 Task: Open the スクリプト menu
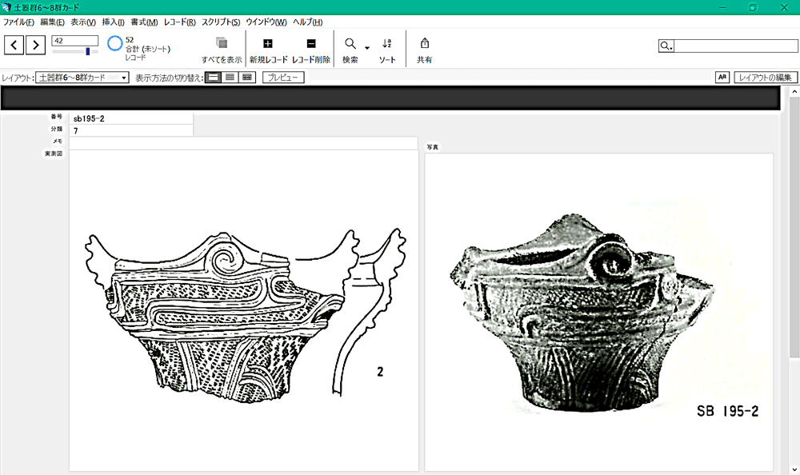(x=221, y=22)
